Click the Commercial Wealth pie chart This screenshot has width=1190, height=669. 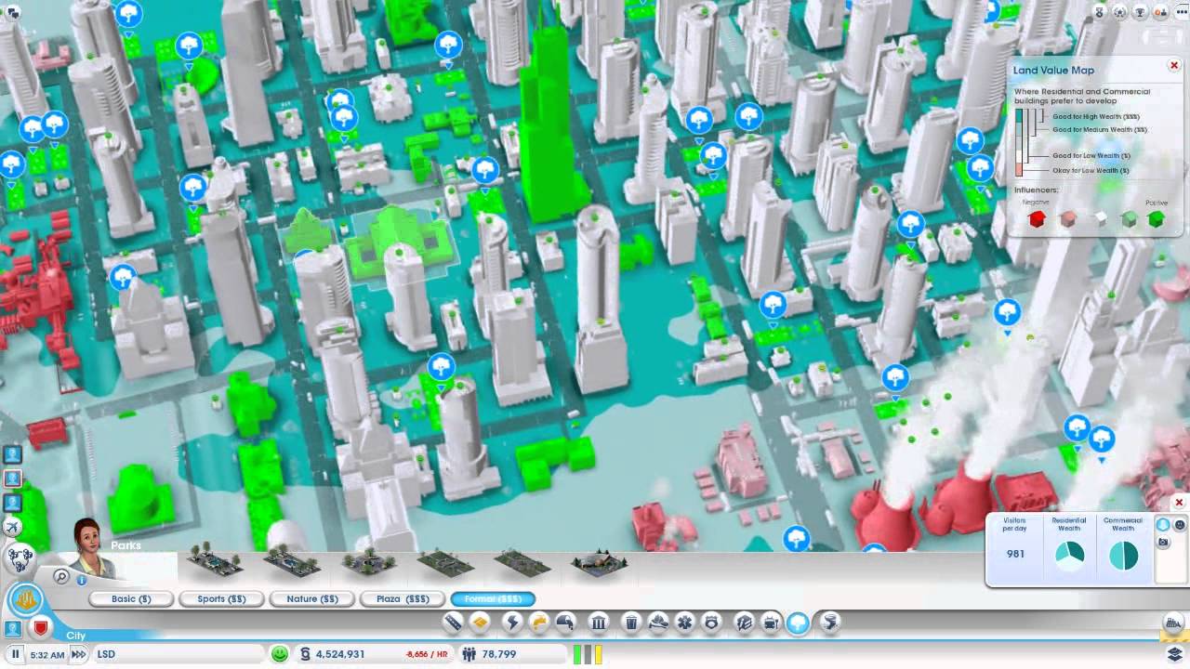click(1123, 555)
